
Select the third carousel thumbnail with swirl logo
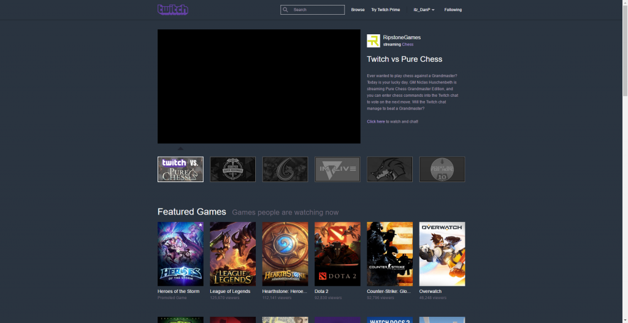pos(285,169)
